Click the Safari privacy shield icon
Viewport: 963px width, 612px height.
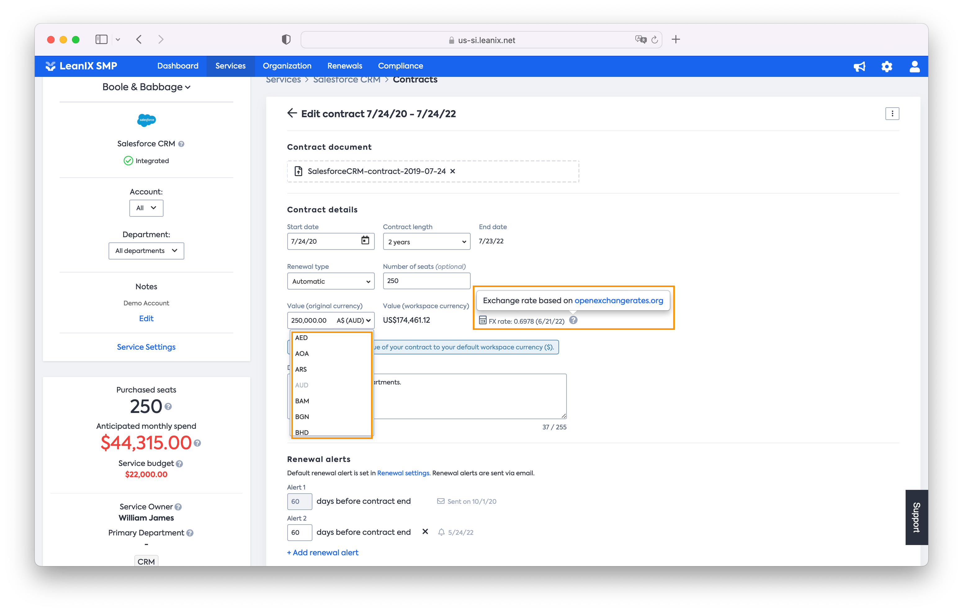tap(286, 39)
